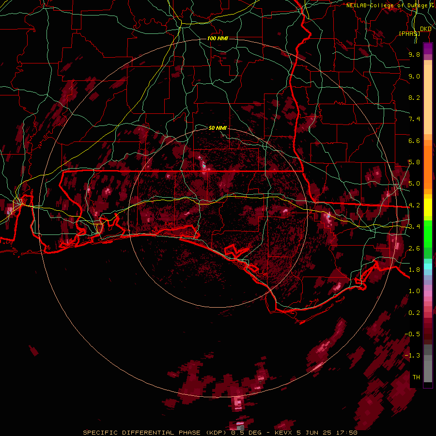Click the KEVX radar site identifier
The image size is (436, 436).
[x=283, y=433]
